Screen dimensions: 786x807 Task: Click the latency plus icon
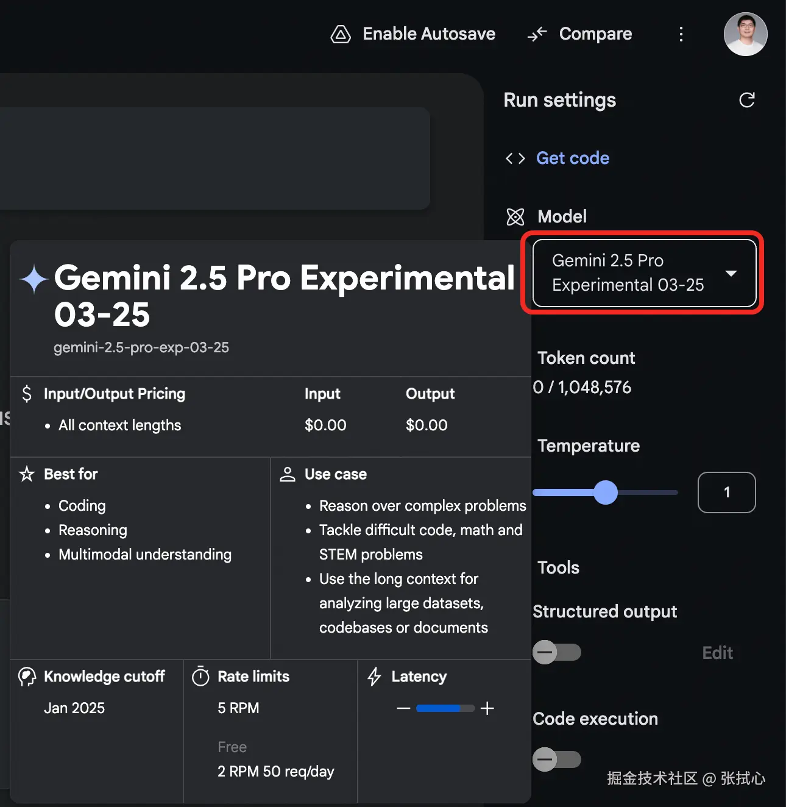[x=487, y=708]
